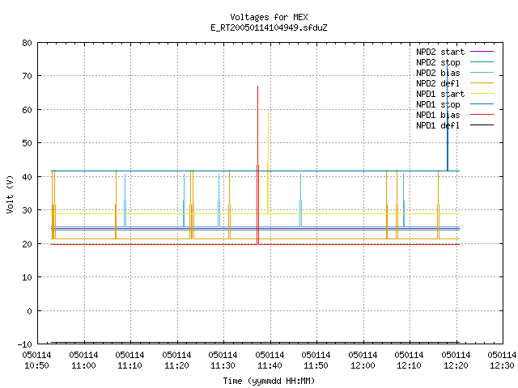Click the "Time (yymmdd HH:MM)" x-axis label
This screenshot has height=388, width=518.
(x=269, y=381)
